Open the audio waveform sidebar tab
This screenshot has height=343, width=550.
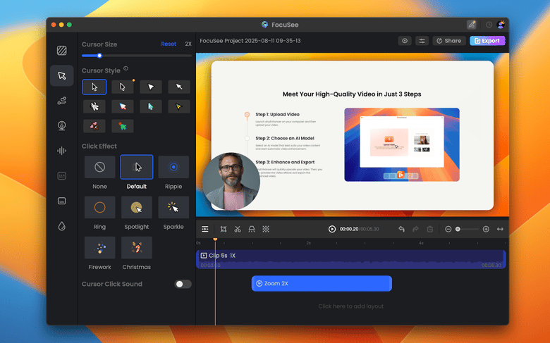[x=62, y=151]
